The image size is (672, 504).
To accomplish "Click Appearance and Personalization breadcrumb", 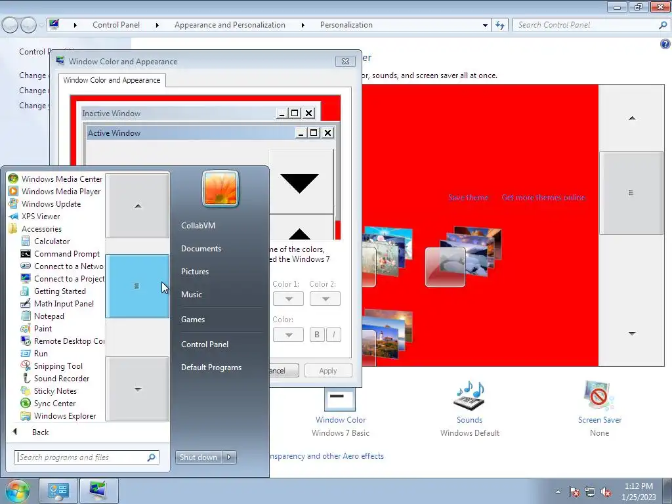I will pos(230,25).
